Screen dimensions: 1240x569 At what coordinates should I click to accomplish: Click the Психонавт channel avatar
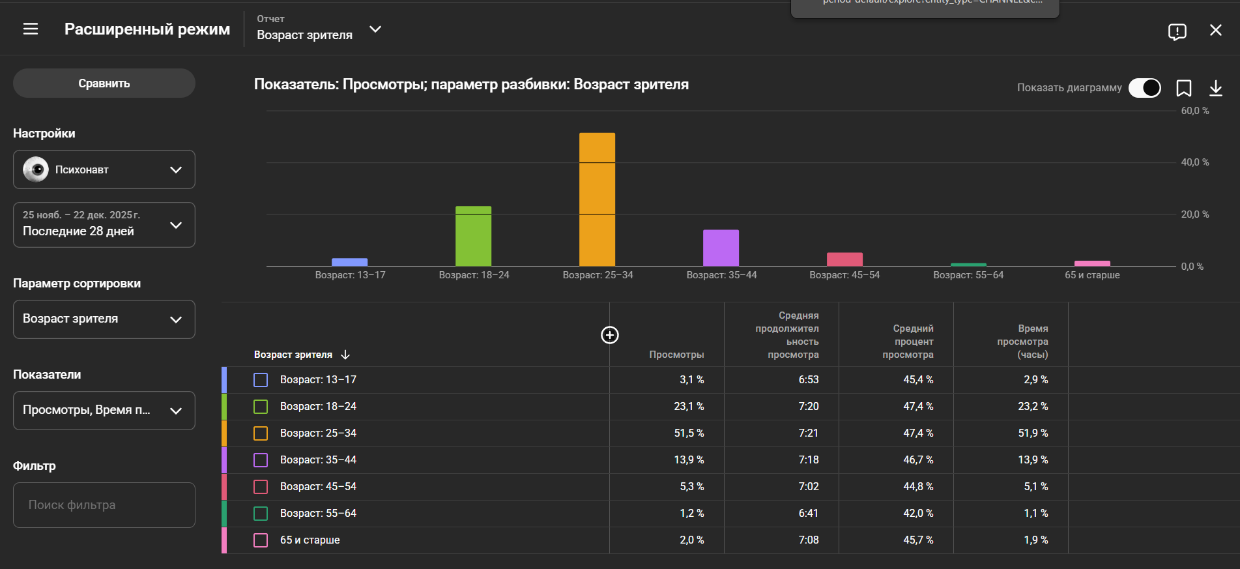[36, 169]
